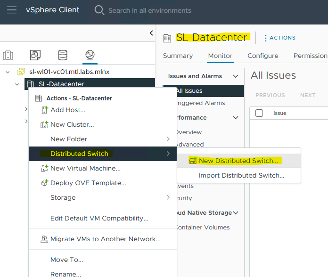
Task: Click the Actions - SL-Datacenter header icon
Action: coord(39,98)
